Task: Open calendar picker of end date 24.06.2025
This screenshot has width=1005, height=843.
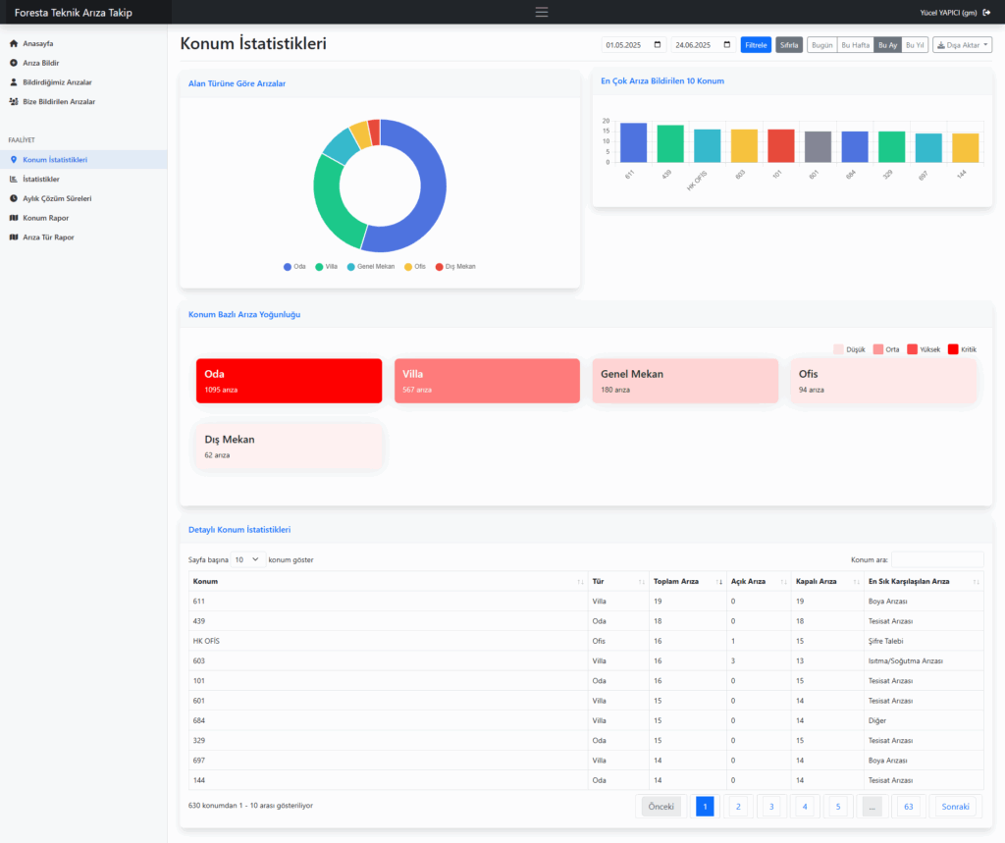Action: click(727, 45)
